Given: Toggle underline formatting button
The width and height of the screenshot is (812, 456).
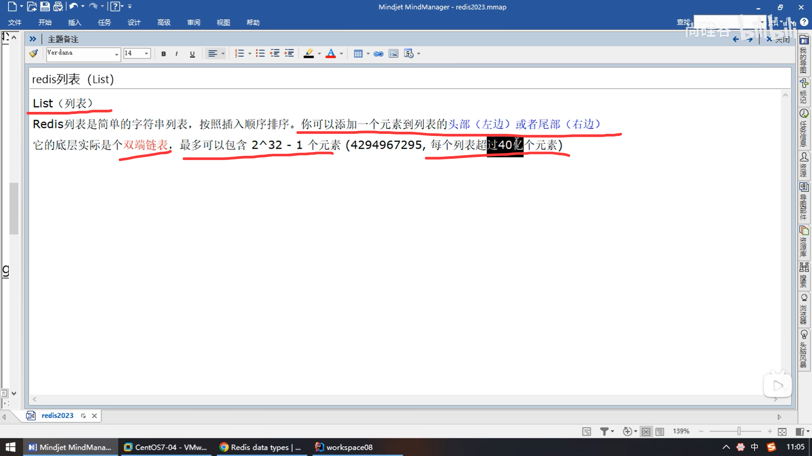Looking at the screenshot, I should (192, 54).
